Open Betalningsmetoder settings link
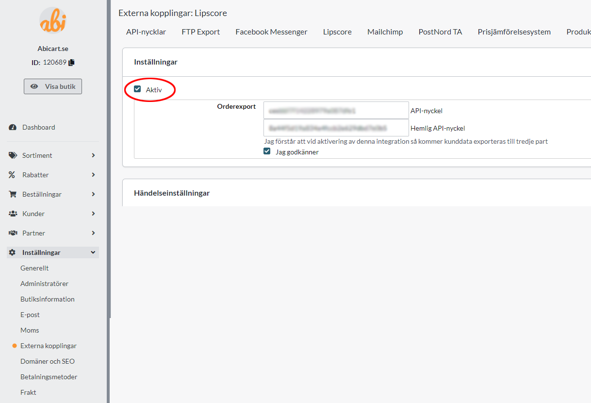Viewport: 591px width, 403px height. pos(49,377)
